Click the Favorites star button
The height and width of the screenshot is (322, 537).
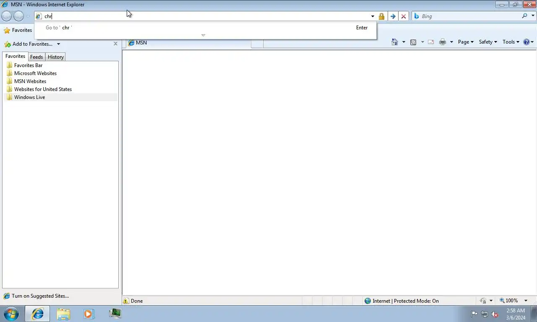[18, 30]
